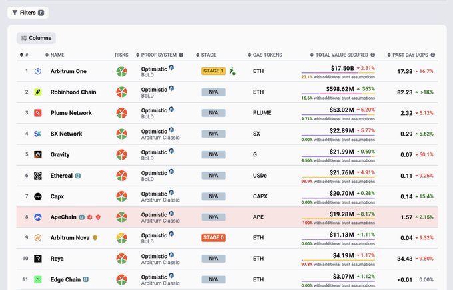
Task: Click the Ethereal blue info badge
Action: pos(78,176)
